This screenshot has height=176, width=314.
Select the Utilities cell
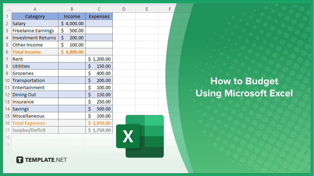35,66
